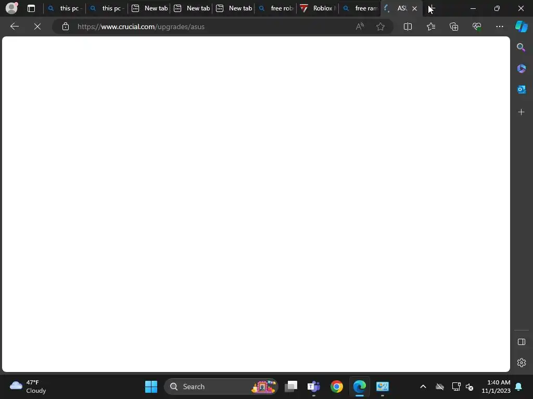Open the OneDrive tray icon
The image size is (533, 399).
pyautogui.click(x=439, y=387)
